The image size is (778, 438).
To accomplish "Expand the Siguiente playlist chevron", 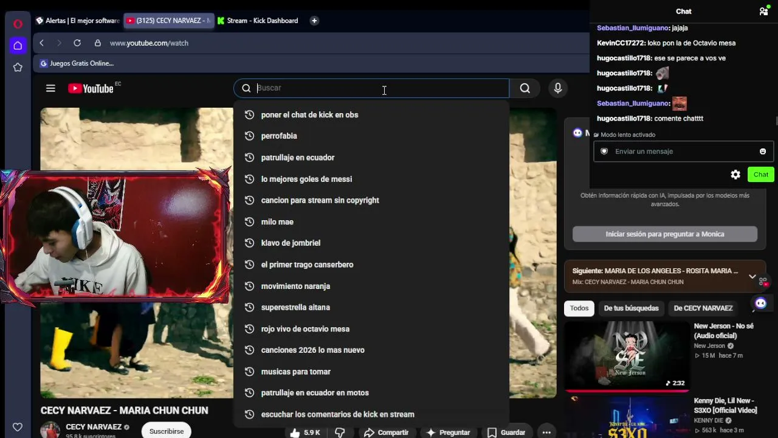I will tap(752, 276).
